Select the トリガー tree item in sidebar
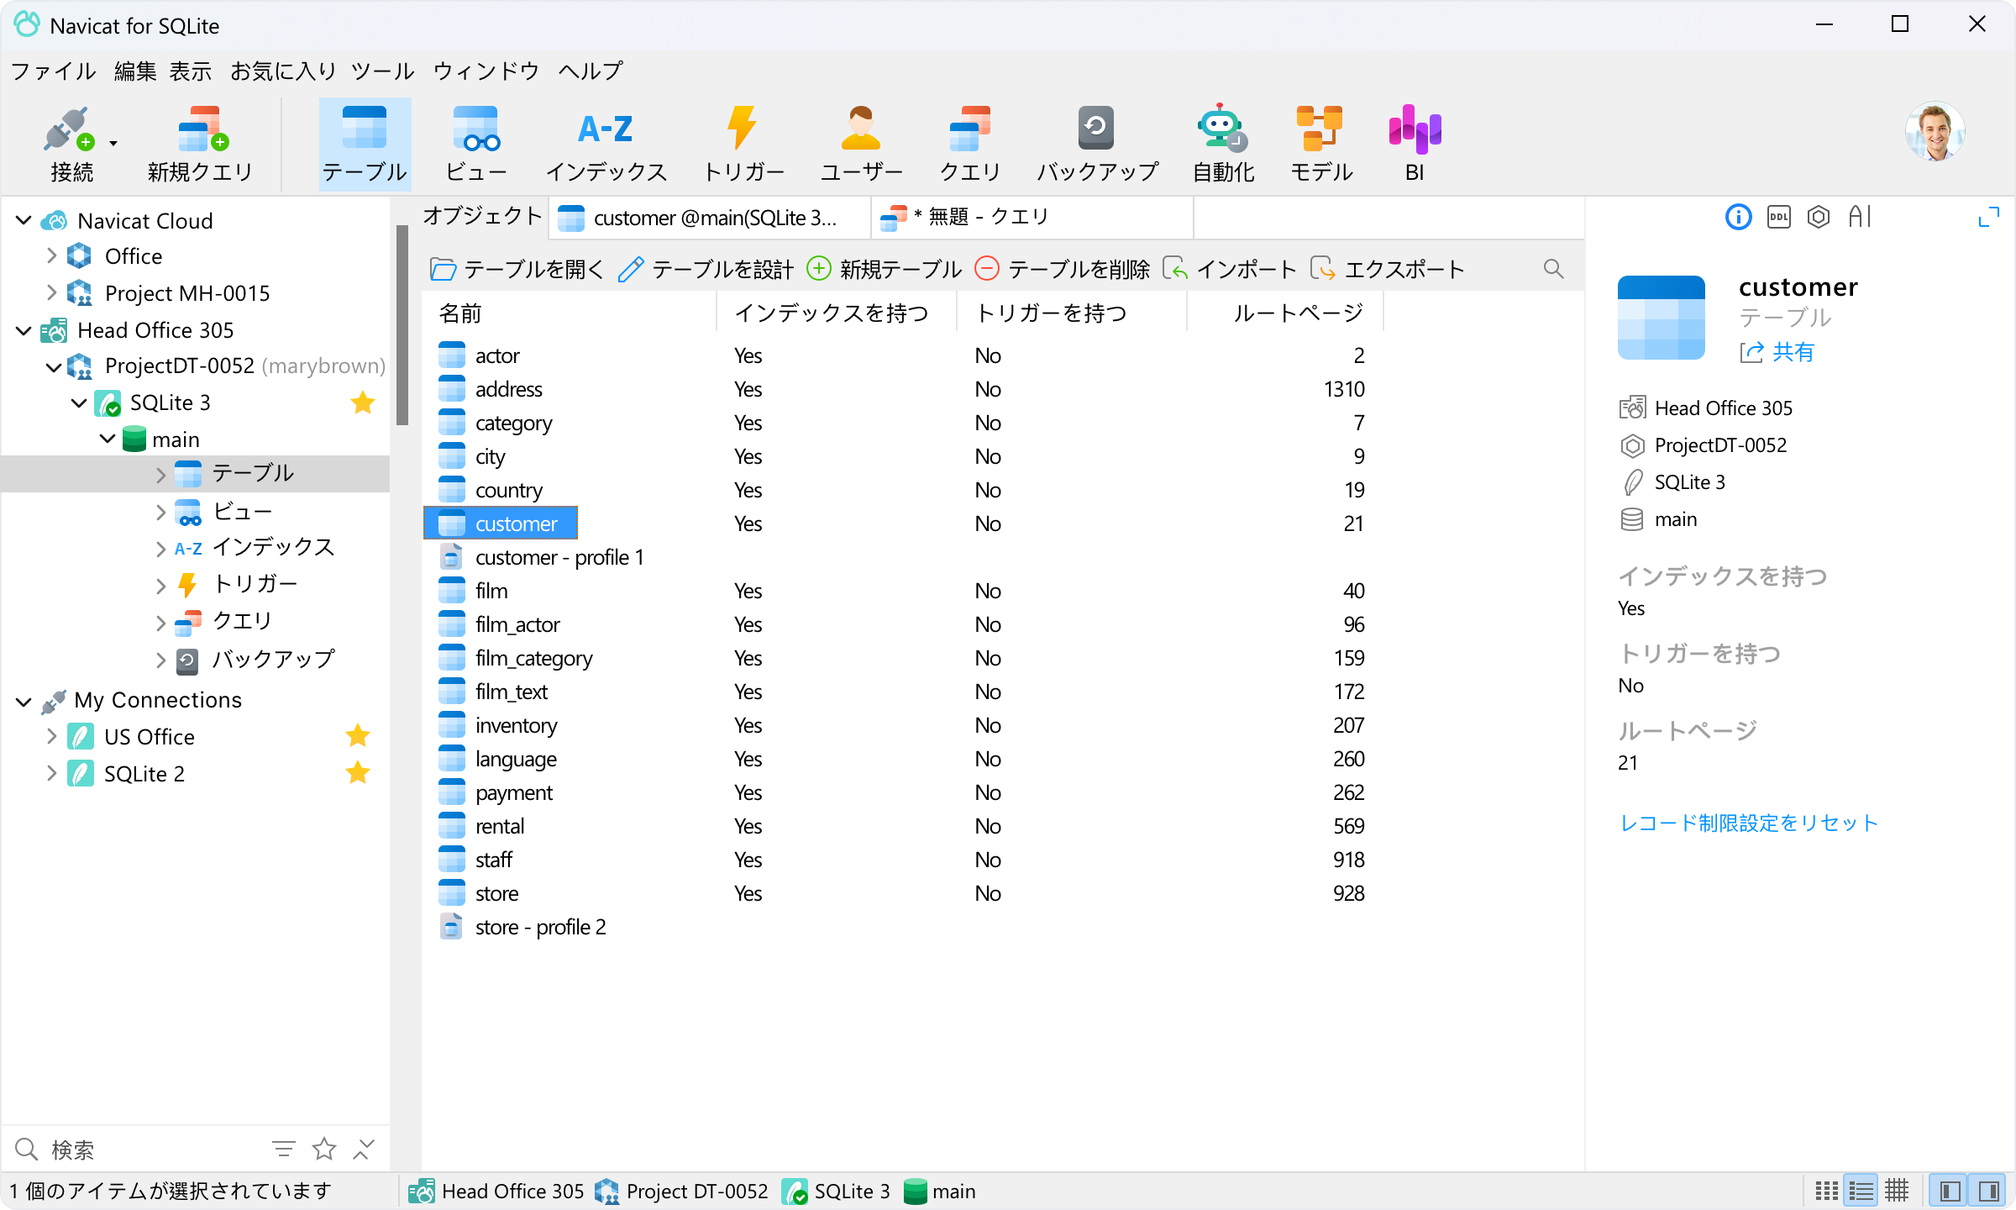Image resolution: width=2016 pixels, height=1210 pixels. point(255,583)
